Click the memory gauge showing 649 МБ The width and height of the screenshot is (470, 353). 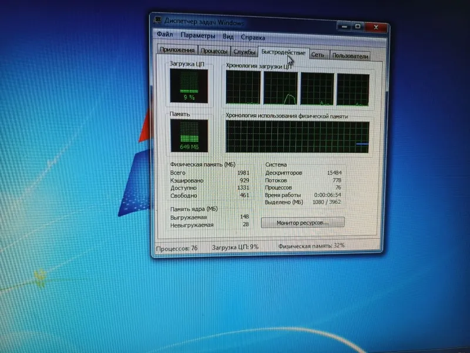point(189,135)
